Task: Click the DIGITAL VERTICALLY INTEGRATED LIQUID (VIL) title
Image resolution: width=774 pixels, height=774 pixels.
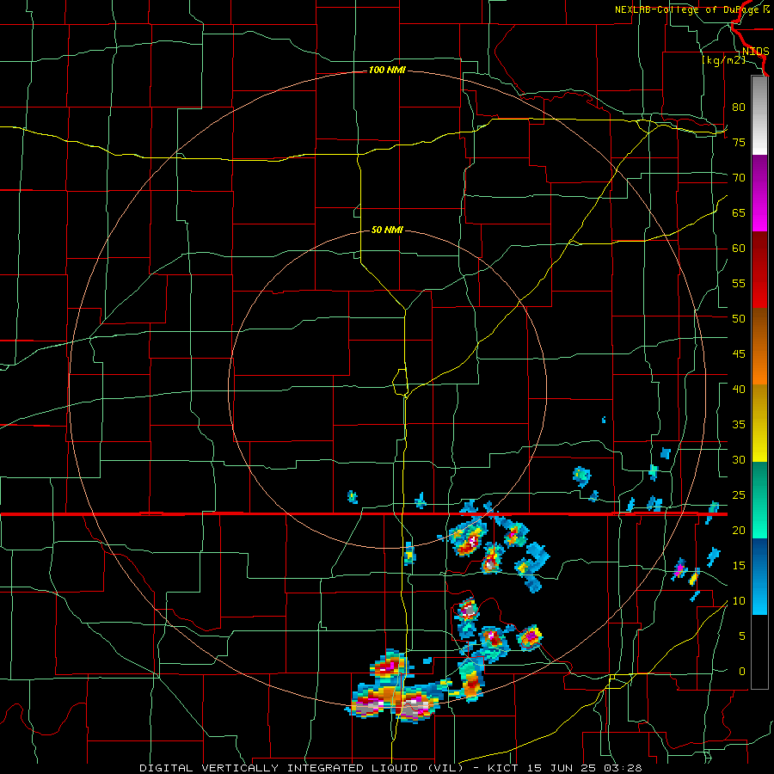Action: pos(301,768)
